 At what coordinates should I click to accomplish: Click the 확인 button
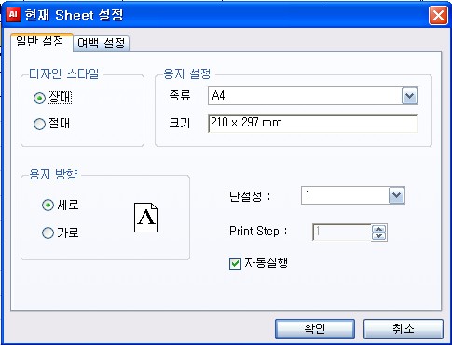[315, 329]
